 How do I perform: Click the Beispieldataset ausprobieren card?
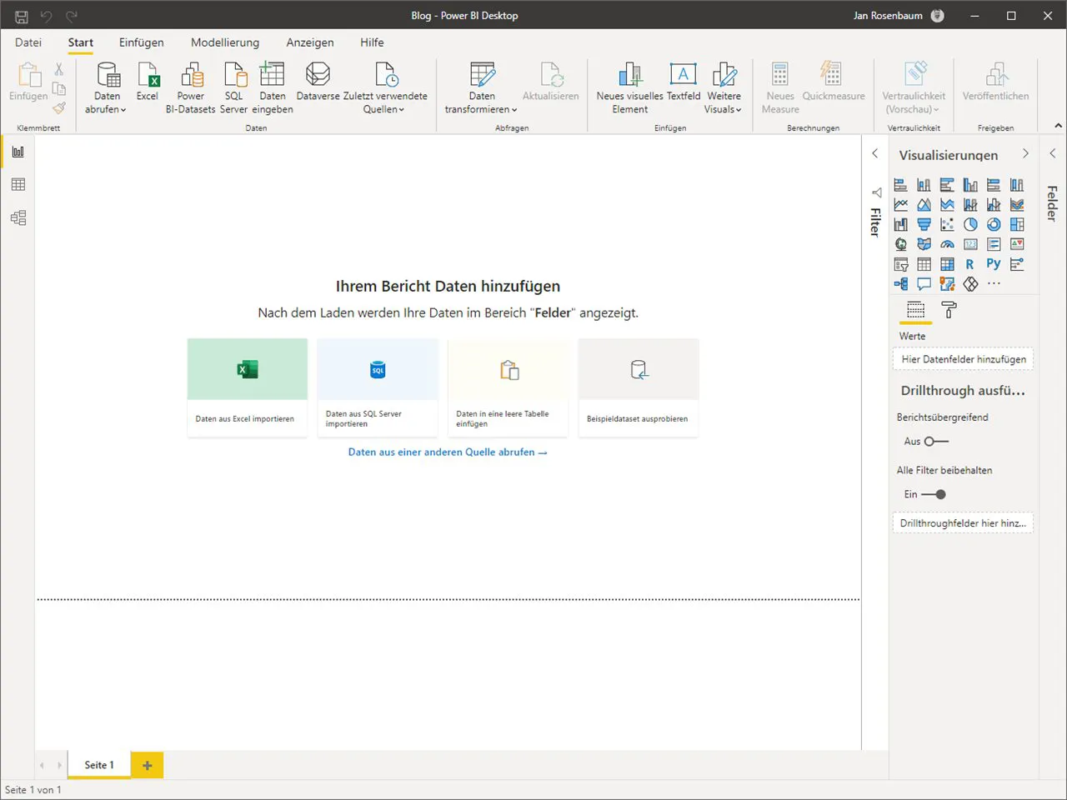pyautogui.click(x=638, y=387)
